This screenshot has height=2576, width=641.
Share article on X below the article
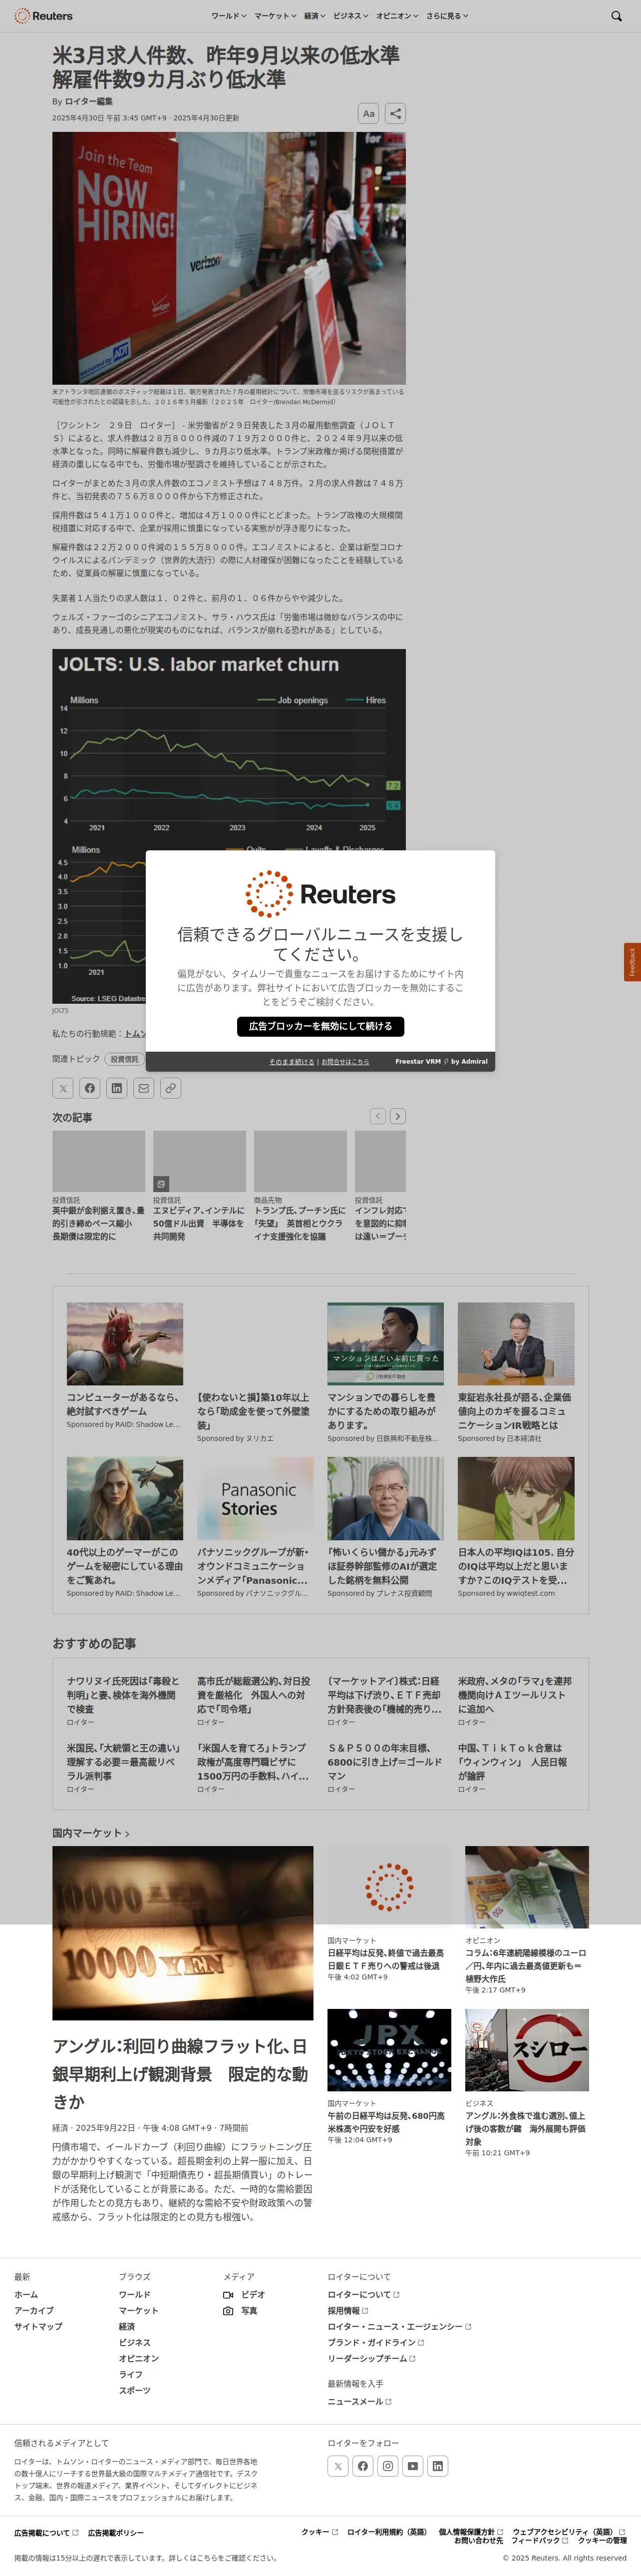point(63,1088)
